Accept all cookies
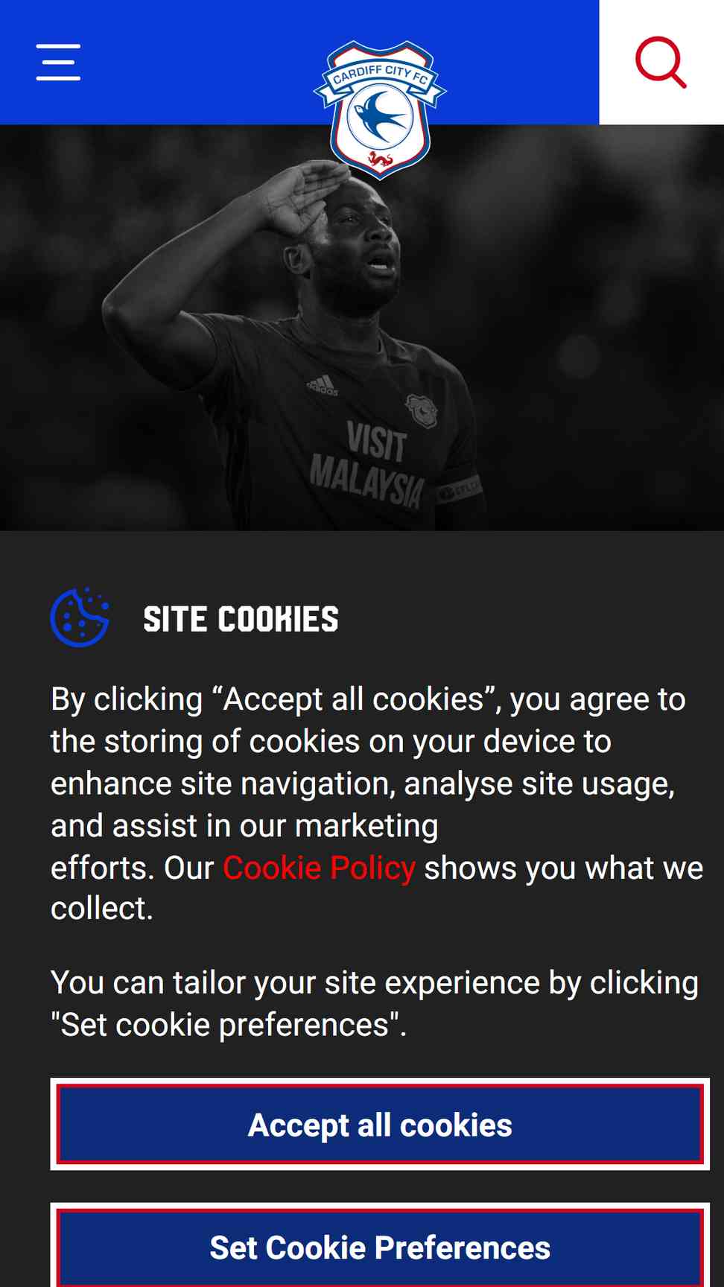The image size is (724, 1287). pyautogui.click(x=380, y=1124)
